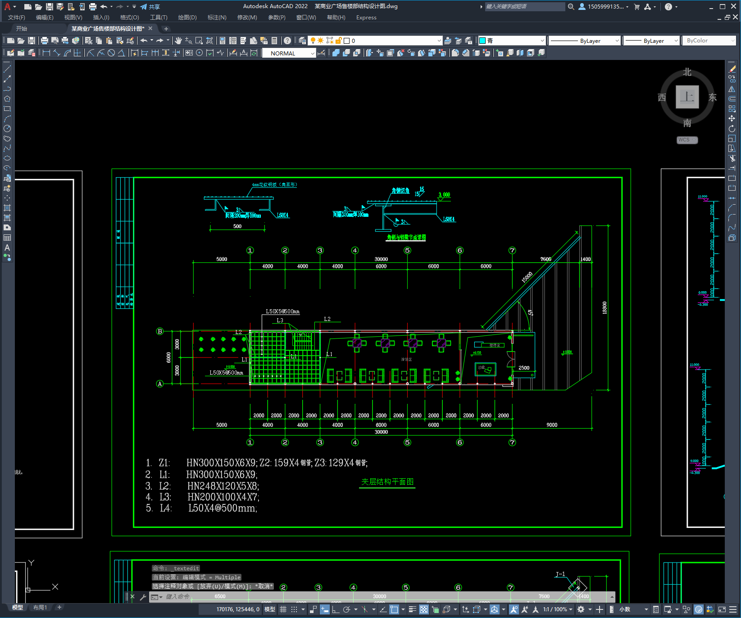The height and width of the screenshot is (618, 741).
Task: Select the Mirror tool in the modify toolbar
Action: pos(732,89)
